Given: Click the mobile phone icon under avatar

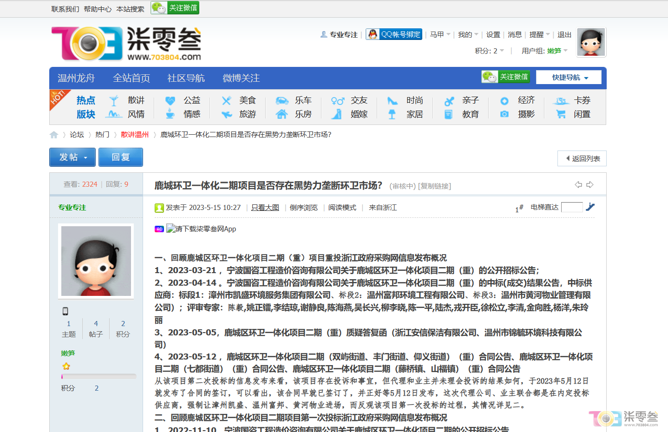Looking at the screenshot, I should (65, 311).
